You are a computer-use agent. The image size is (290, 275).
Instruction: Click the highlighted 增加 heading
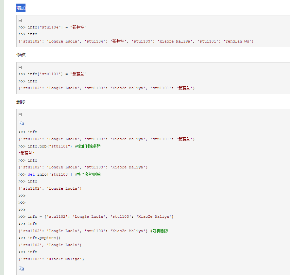(21, 8)
